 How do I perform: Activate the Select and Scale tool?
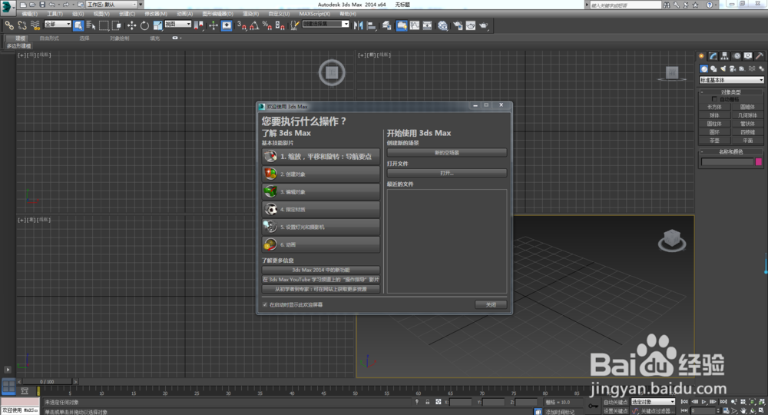click(157, 25)
